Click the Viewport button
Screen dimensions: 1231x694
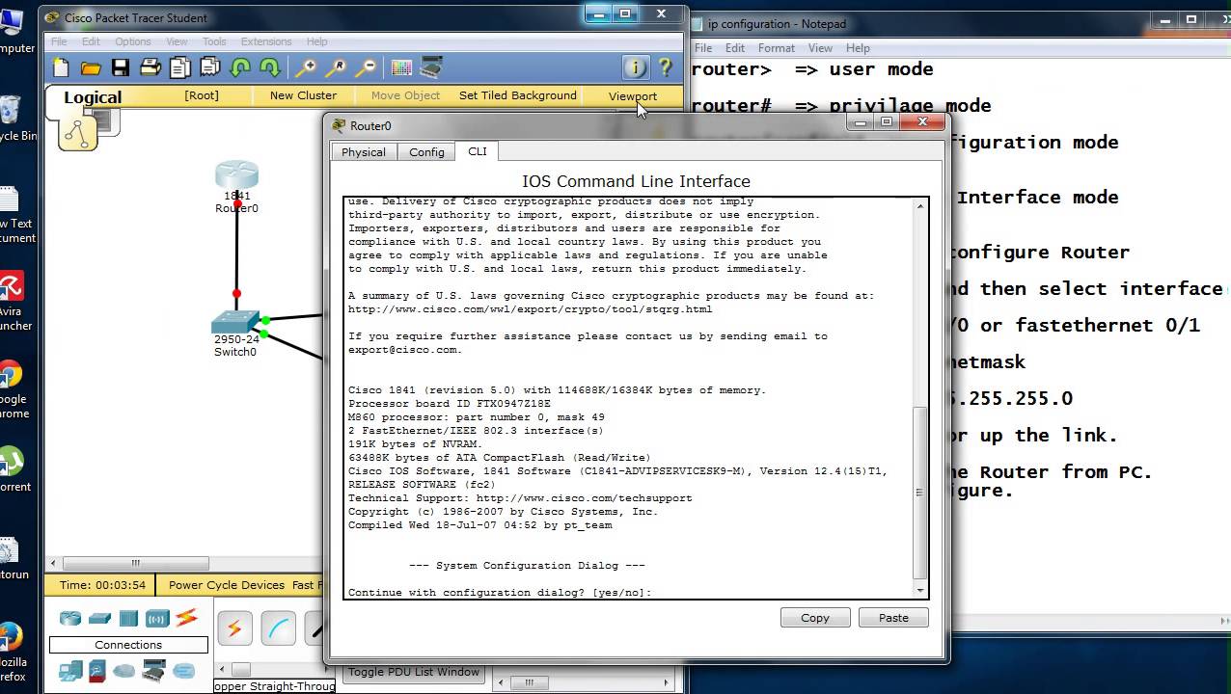633,95
